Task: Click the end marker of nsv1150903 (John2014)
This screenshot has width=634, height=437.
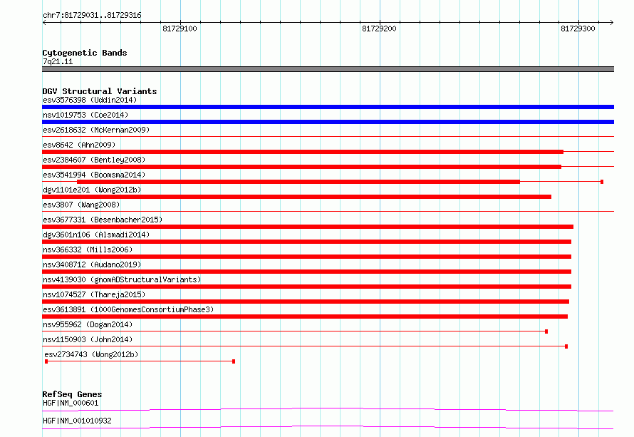Action: point(566,346)
